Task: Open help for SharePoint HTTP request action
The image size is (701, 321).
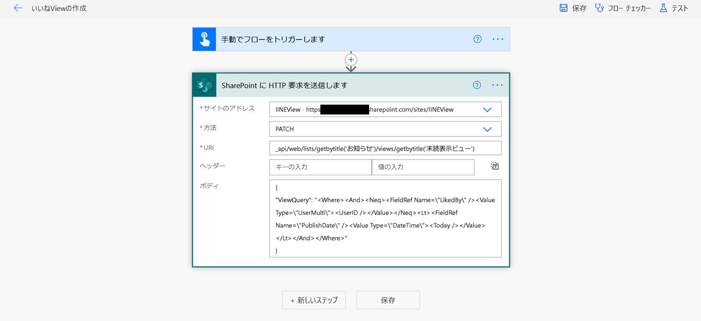Action: pyautogui.click(x=477, y=85)
